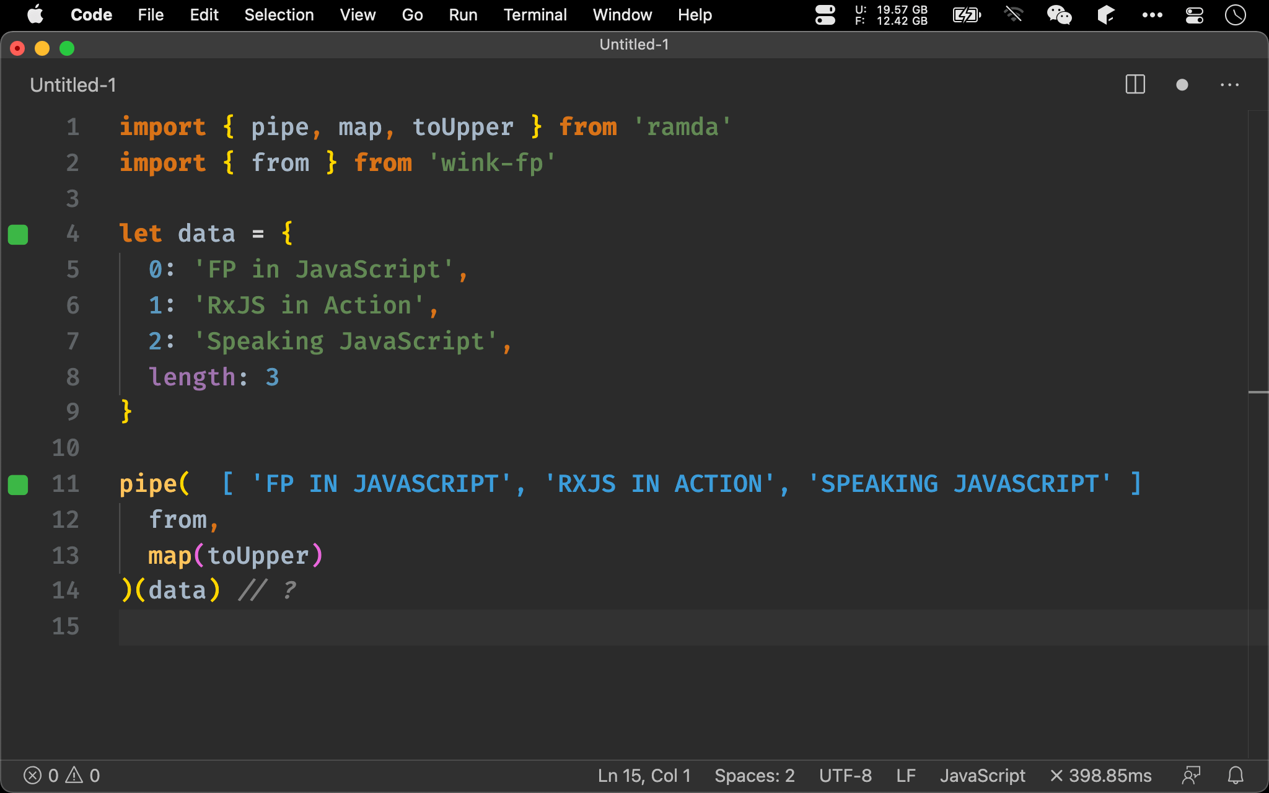Select the Untitled-1 editor tab
The height and width of the screenshot is (793, 1269).
[73, 85]
